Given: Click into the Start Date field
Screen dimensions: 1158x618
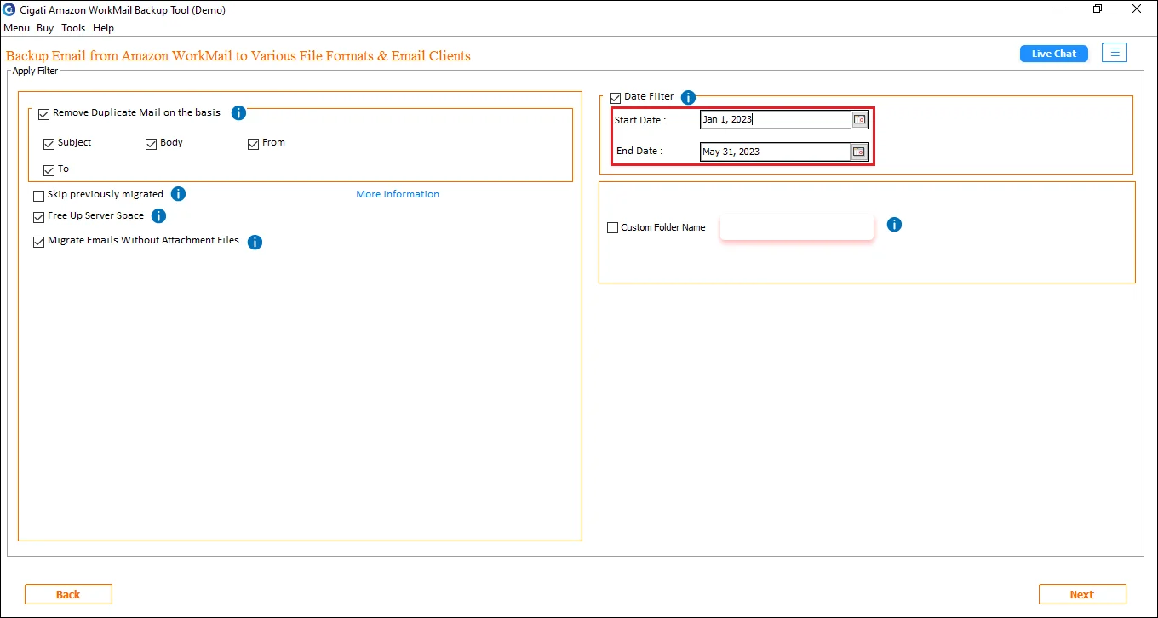Looking at the screenshot, I should [x=775, y=120].
